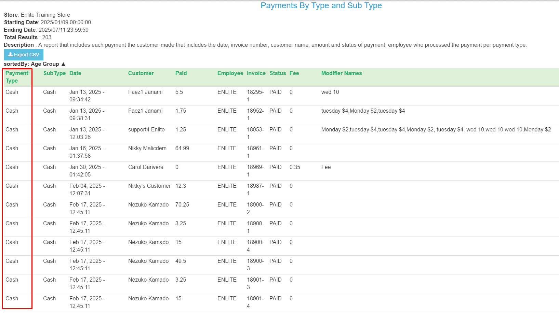Screen dimensions: 559x313
Task: Sort by Date column header
Action: (x=75, y=73)
